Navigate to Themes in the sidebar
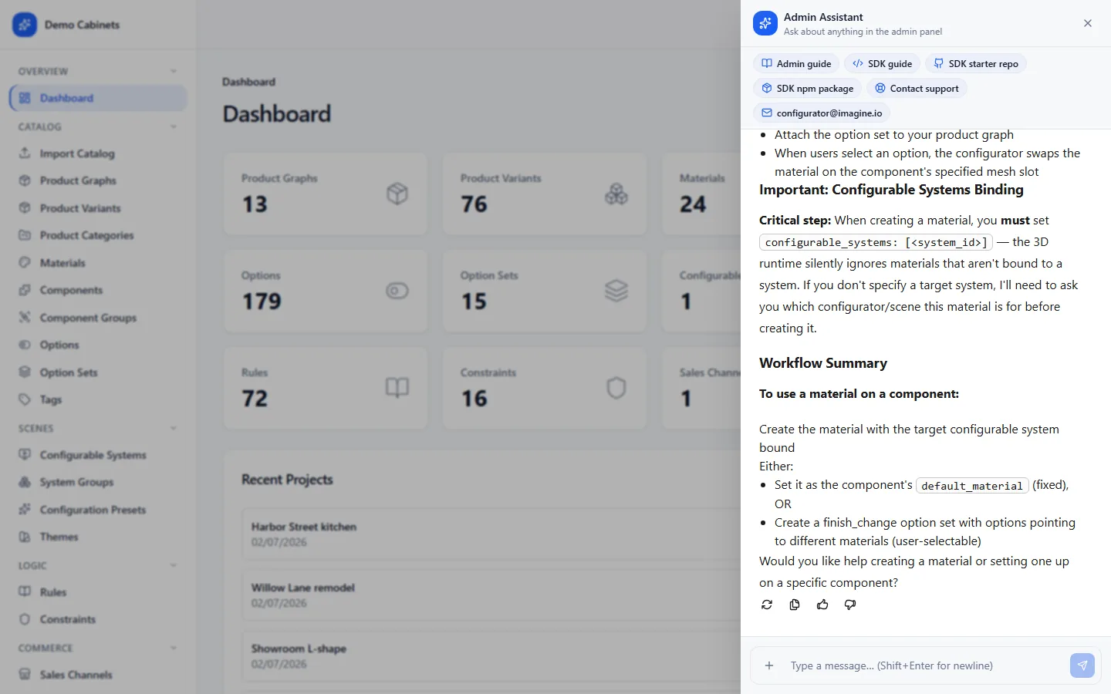Viewport: 1111px width, 694px height. pos(98,537)
